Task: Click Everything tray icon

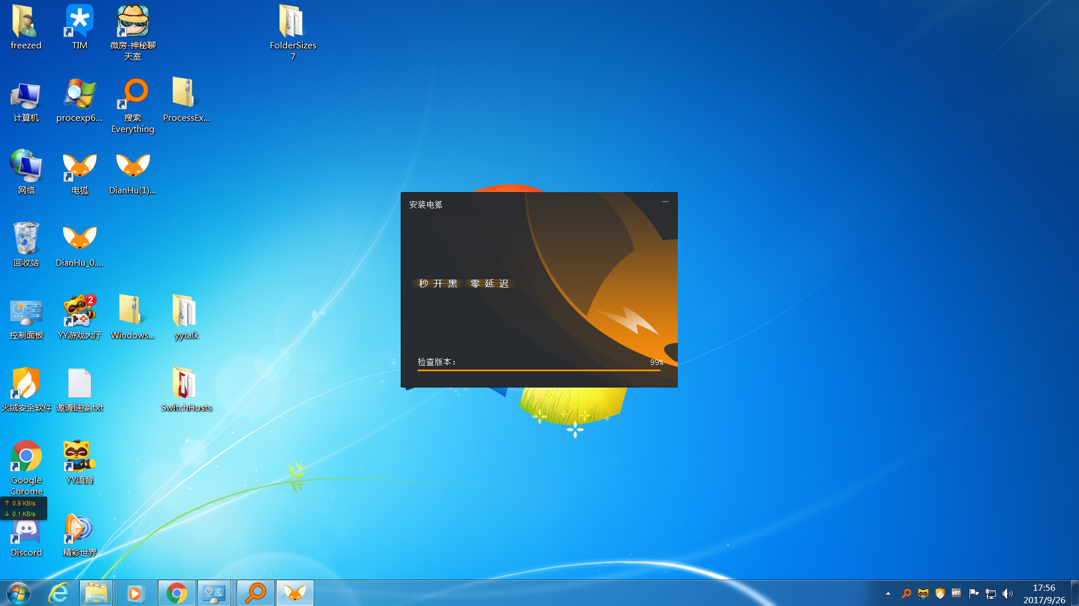Action: click(906, 594)
